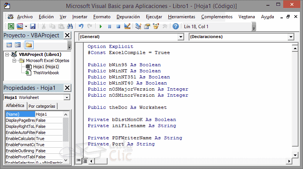Switch to View Object in Project panel
This screenshot has width=303, height=169.
(x=18, y=45)
